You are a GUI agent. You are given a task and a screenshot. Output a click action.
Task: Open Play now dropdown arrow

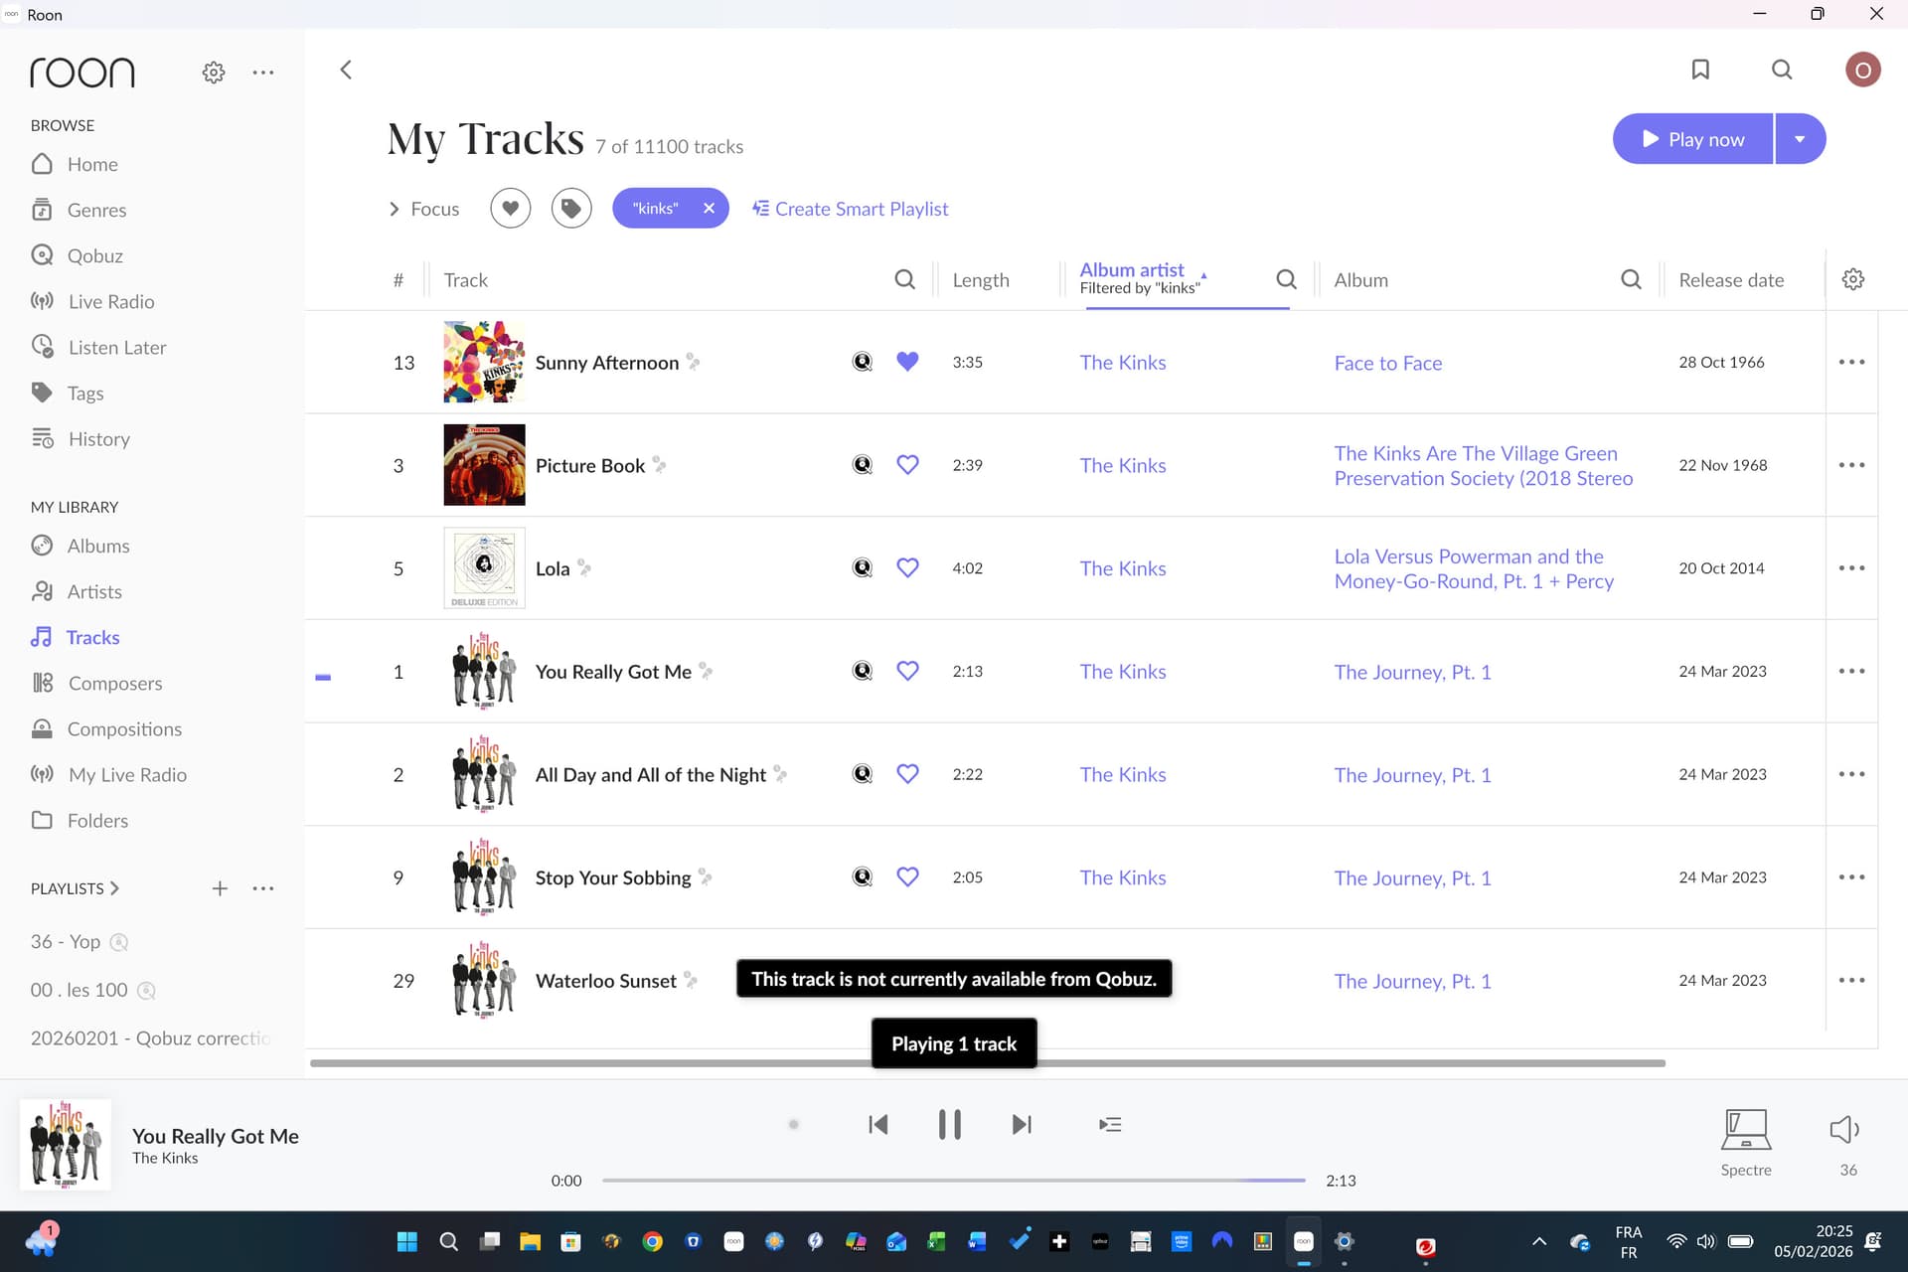click(x=1800, y=139)
